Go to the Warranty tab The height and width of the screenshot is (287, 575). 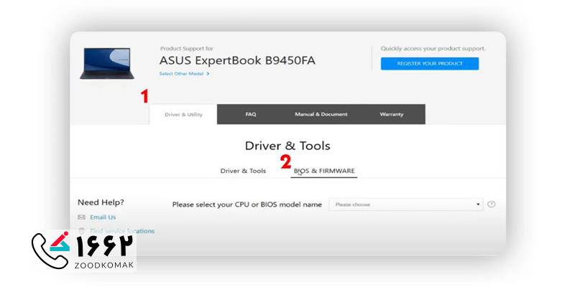click(x=391, y=115)
